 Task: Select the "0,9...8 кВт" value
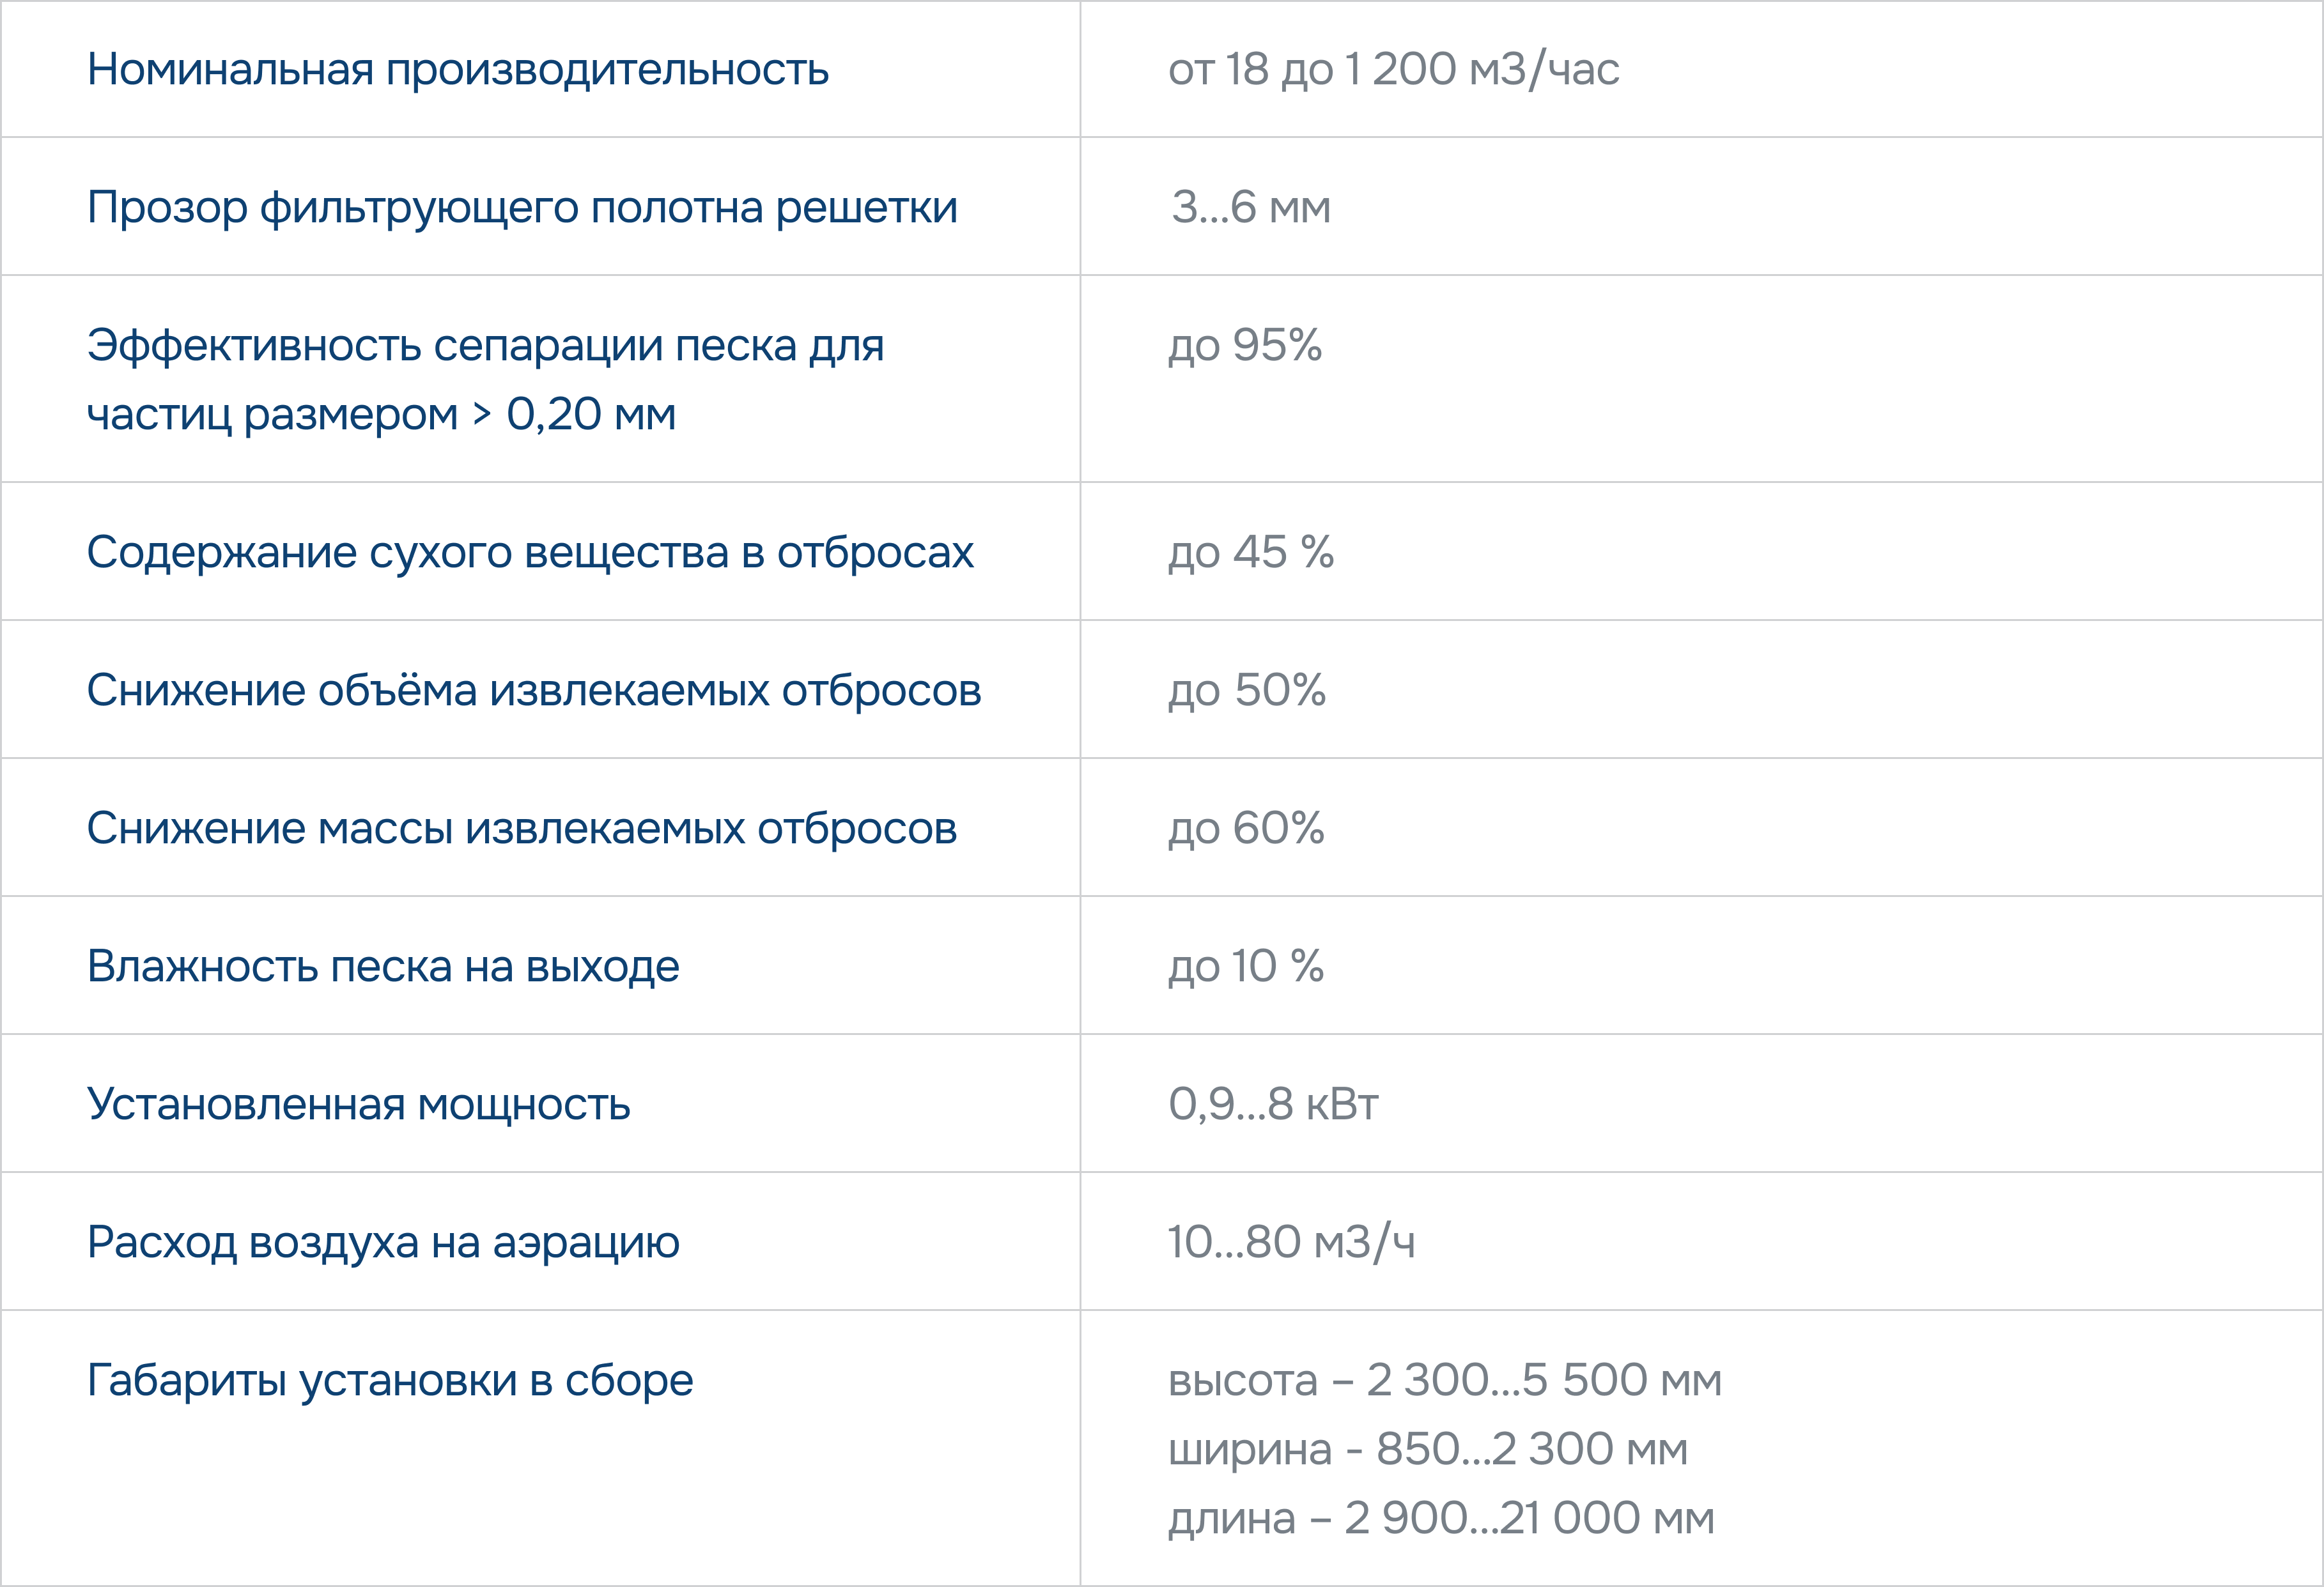tap(1273, 1104)
